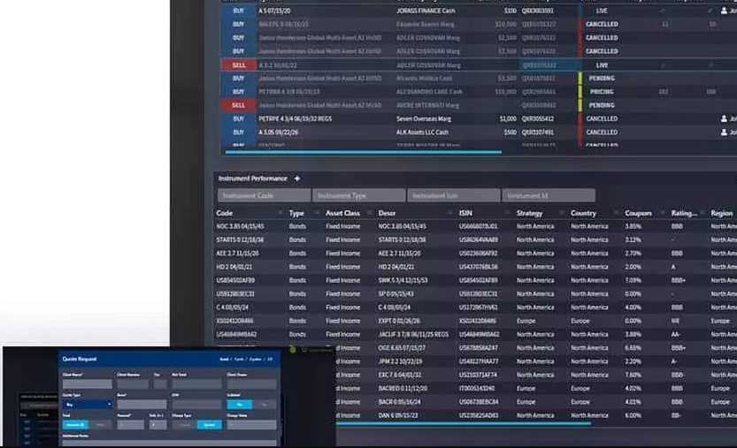Click the red SELL button on the LIVE row
Viewport: 737px width, 448px height.
(x=239, y=65)
